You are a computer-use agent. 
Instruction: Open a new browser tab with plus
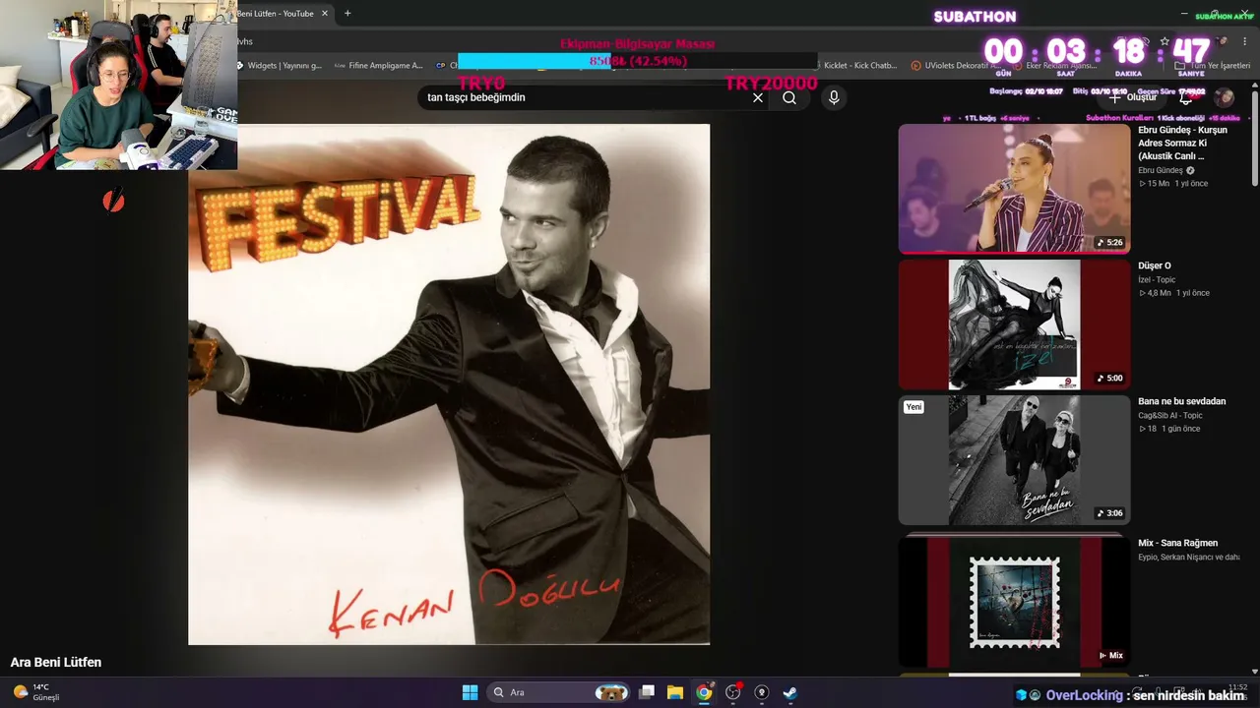[347, 14]
